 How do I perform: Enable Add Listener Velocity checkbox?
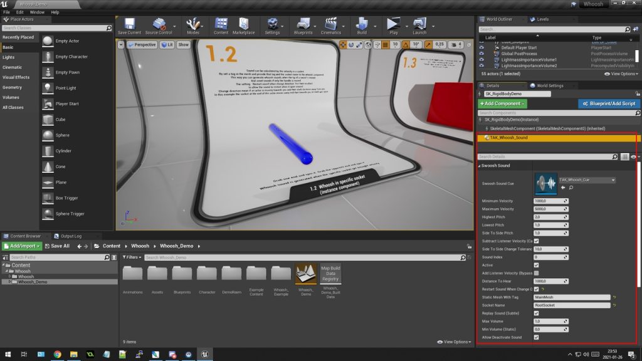536,273
